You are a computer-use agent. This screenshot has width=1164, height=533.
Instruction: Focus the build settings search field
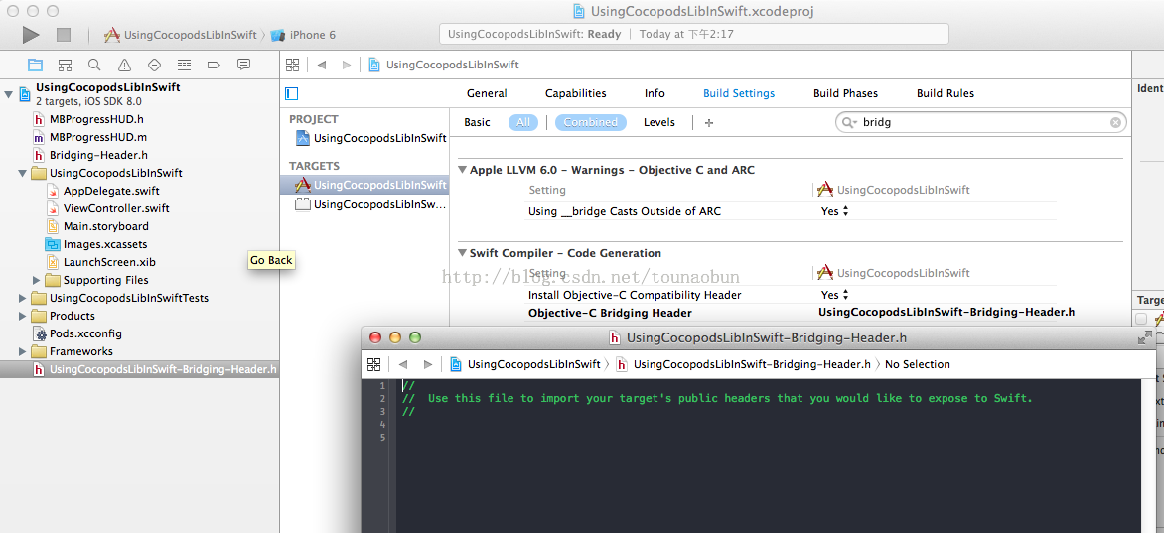(981, 122)
